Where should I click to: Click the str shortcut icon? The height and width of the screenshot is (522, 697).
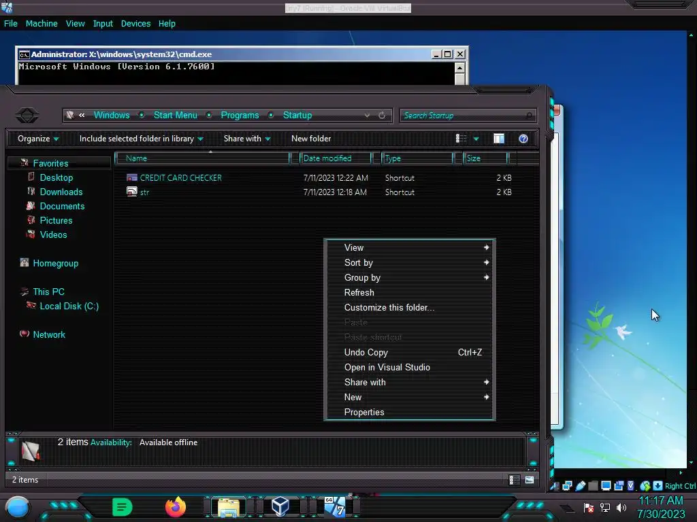pyautogui.click(x=131, y=192)
